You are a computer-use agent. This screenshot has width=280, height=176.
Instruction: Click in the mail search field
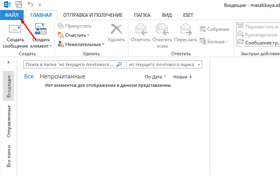[x=70, y=64]
